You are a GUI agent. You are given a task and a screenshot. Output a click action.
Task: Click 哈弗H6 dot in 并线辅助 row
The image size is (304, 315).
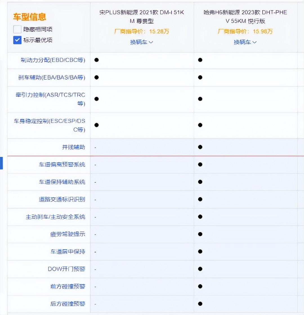pos(200,147)
